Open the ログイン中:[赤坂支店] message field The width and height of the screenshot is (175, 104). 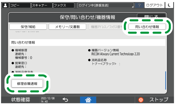pos(106,5)
